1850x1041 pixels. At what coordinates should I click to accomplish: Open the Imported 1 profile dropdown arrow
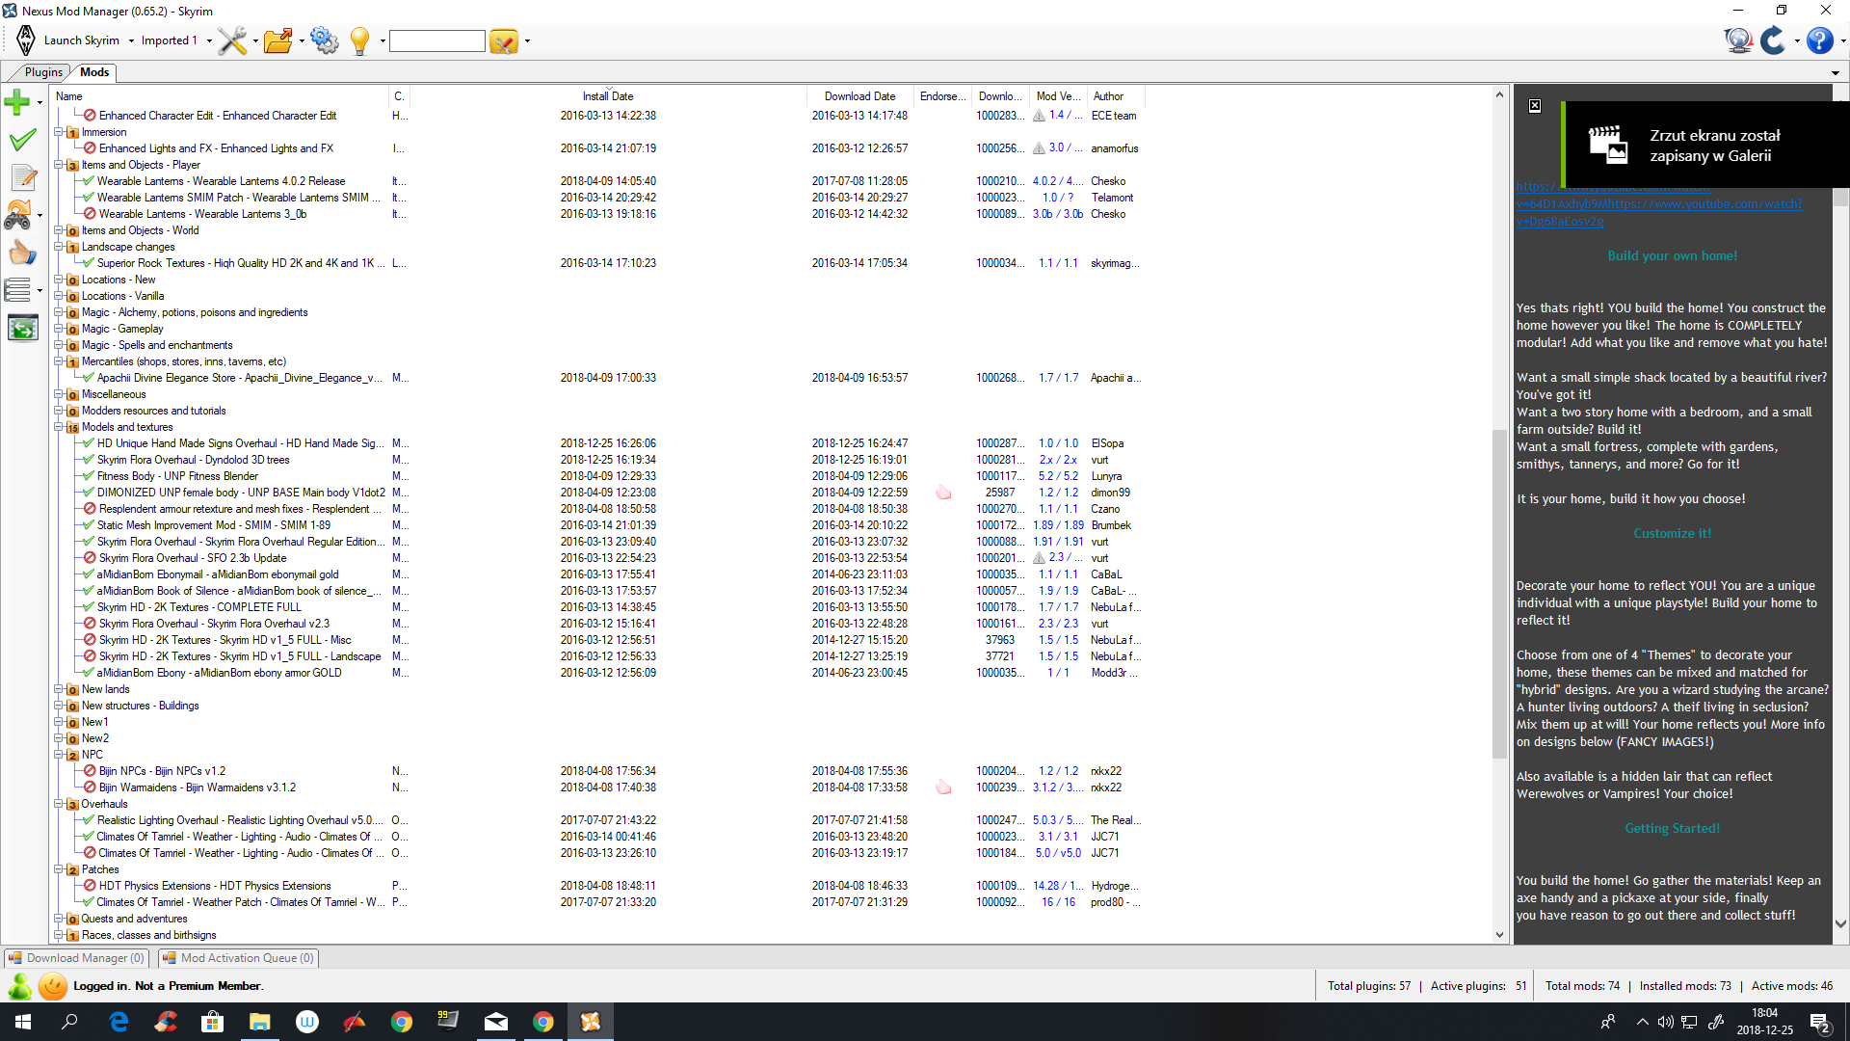[209, 40]
